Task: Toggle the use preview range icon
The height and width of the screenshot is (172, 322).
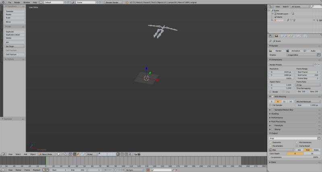Action: pos(44,170)
